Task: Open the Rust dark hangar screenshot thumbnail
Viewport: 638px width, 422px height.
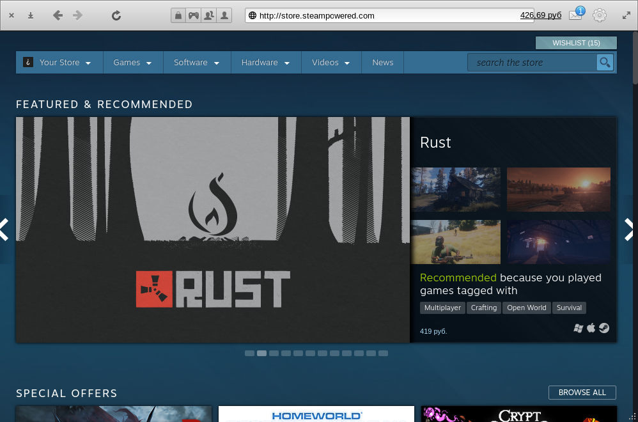Action: 559,242
